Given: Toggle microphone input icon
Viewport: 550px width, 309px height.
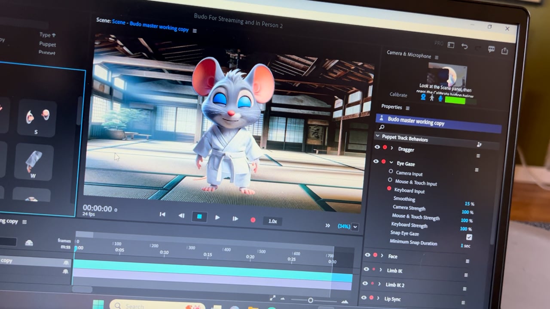Looking at the screenshot, I should pos(440,99).
